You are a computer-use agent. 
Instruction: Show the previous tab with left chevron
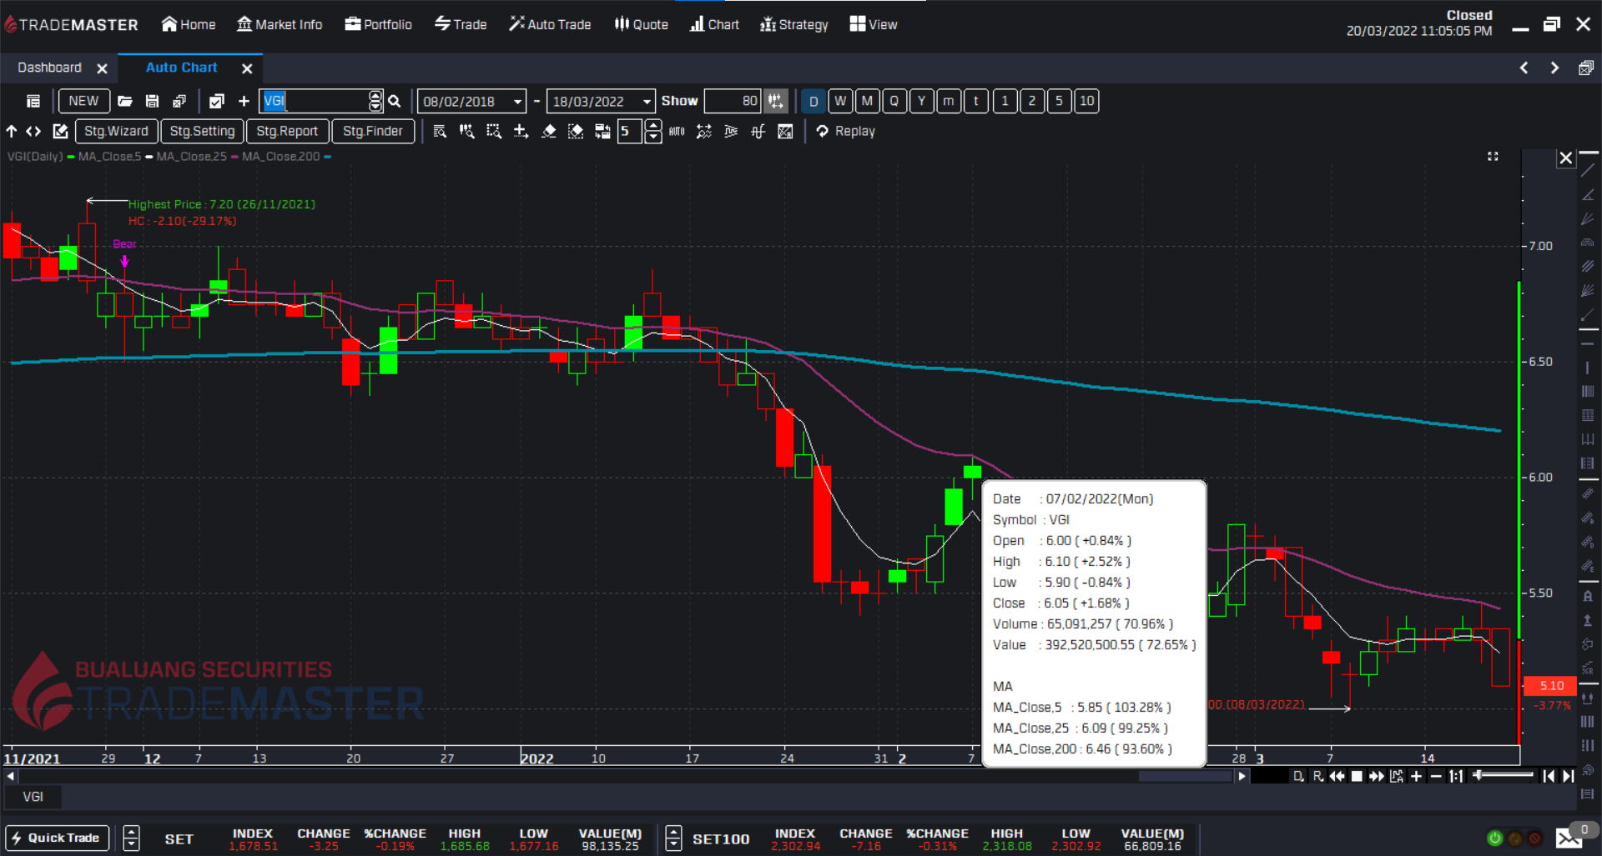[x=1524, y=68]
